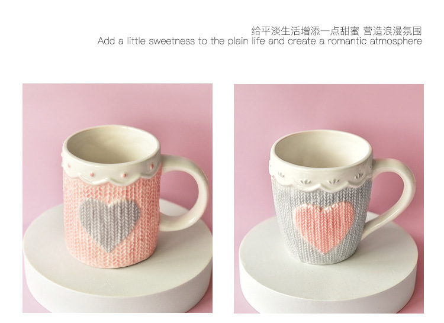
Task: Click the word 'sweetness' in the tagline
Action: [x=172, y=41]
